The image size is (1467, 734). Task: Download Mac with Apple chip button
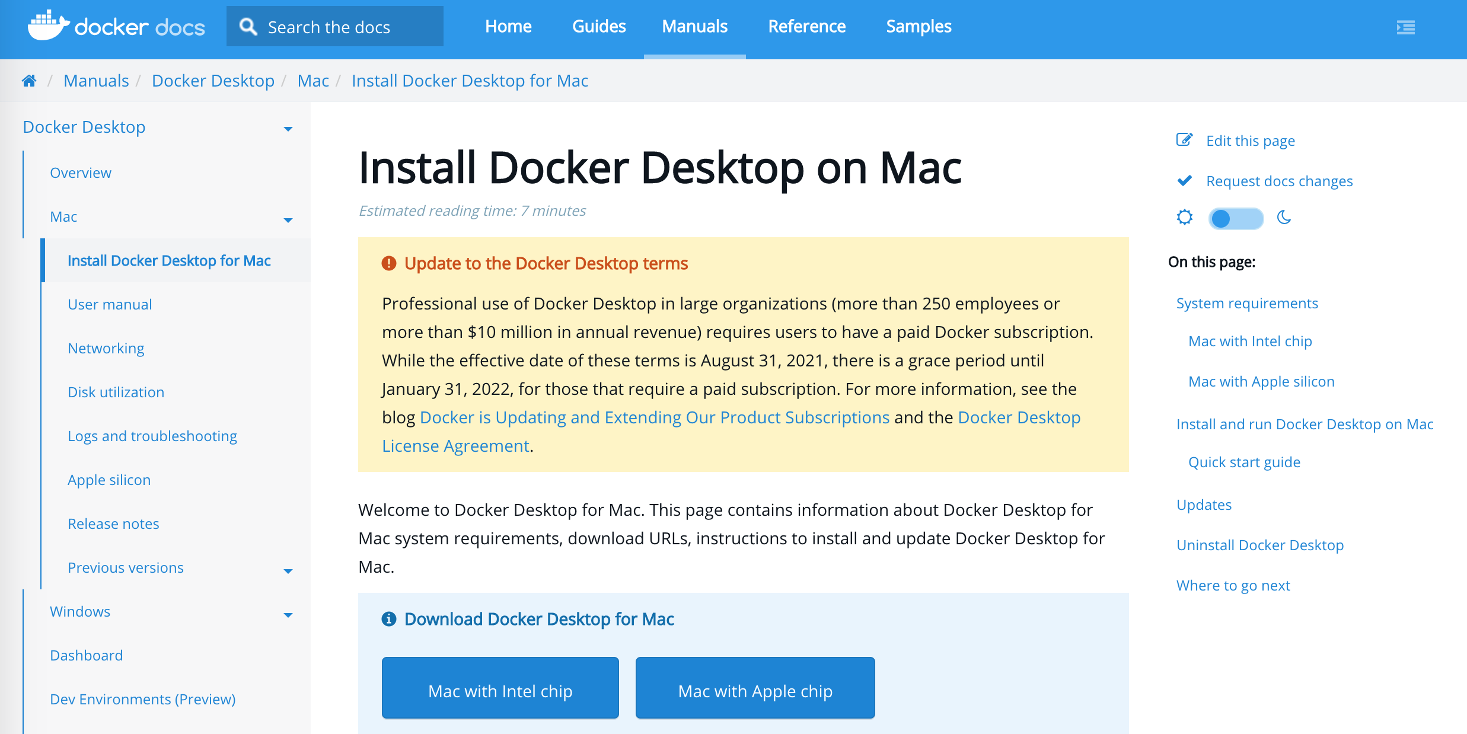point(755,688)
